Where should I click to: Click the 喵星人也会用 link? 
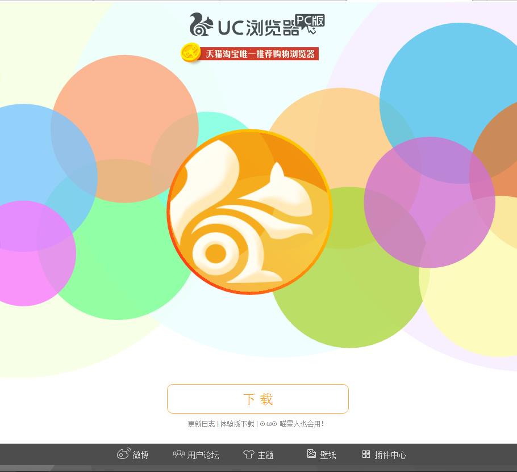click(x=292, y=424)
